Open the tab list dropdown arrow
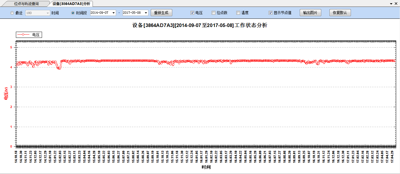Viewport: 400px width, 174px height. tap(391, 4)
